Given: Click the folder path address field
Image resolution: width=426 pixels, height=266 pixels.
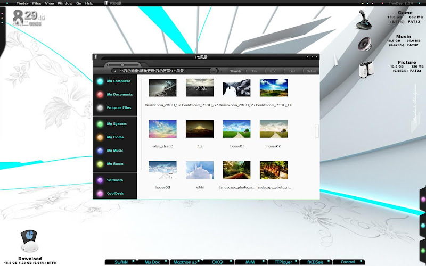Looking at the screenshot, I should (163, 71).
